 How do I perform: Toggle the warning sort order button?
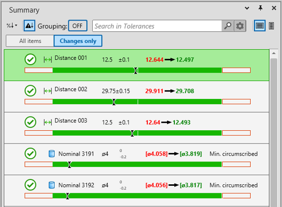[x=29, y=26]
